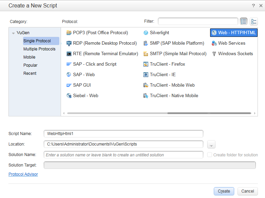Select the Web Services protocol icon
This screenshot has width=265, height=198.
coord(214,43)
